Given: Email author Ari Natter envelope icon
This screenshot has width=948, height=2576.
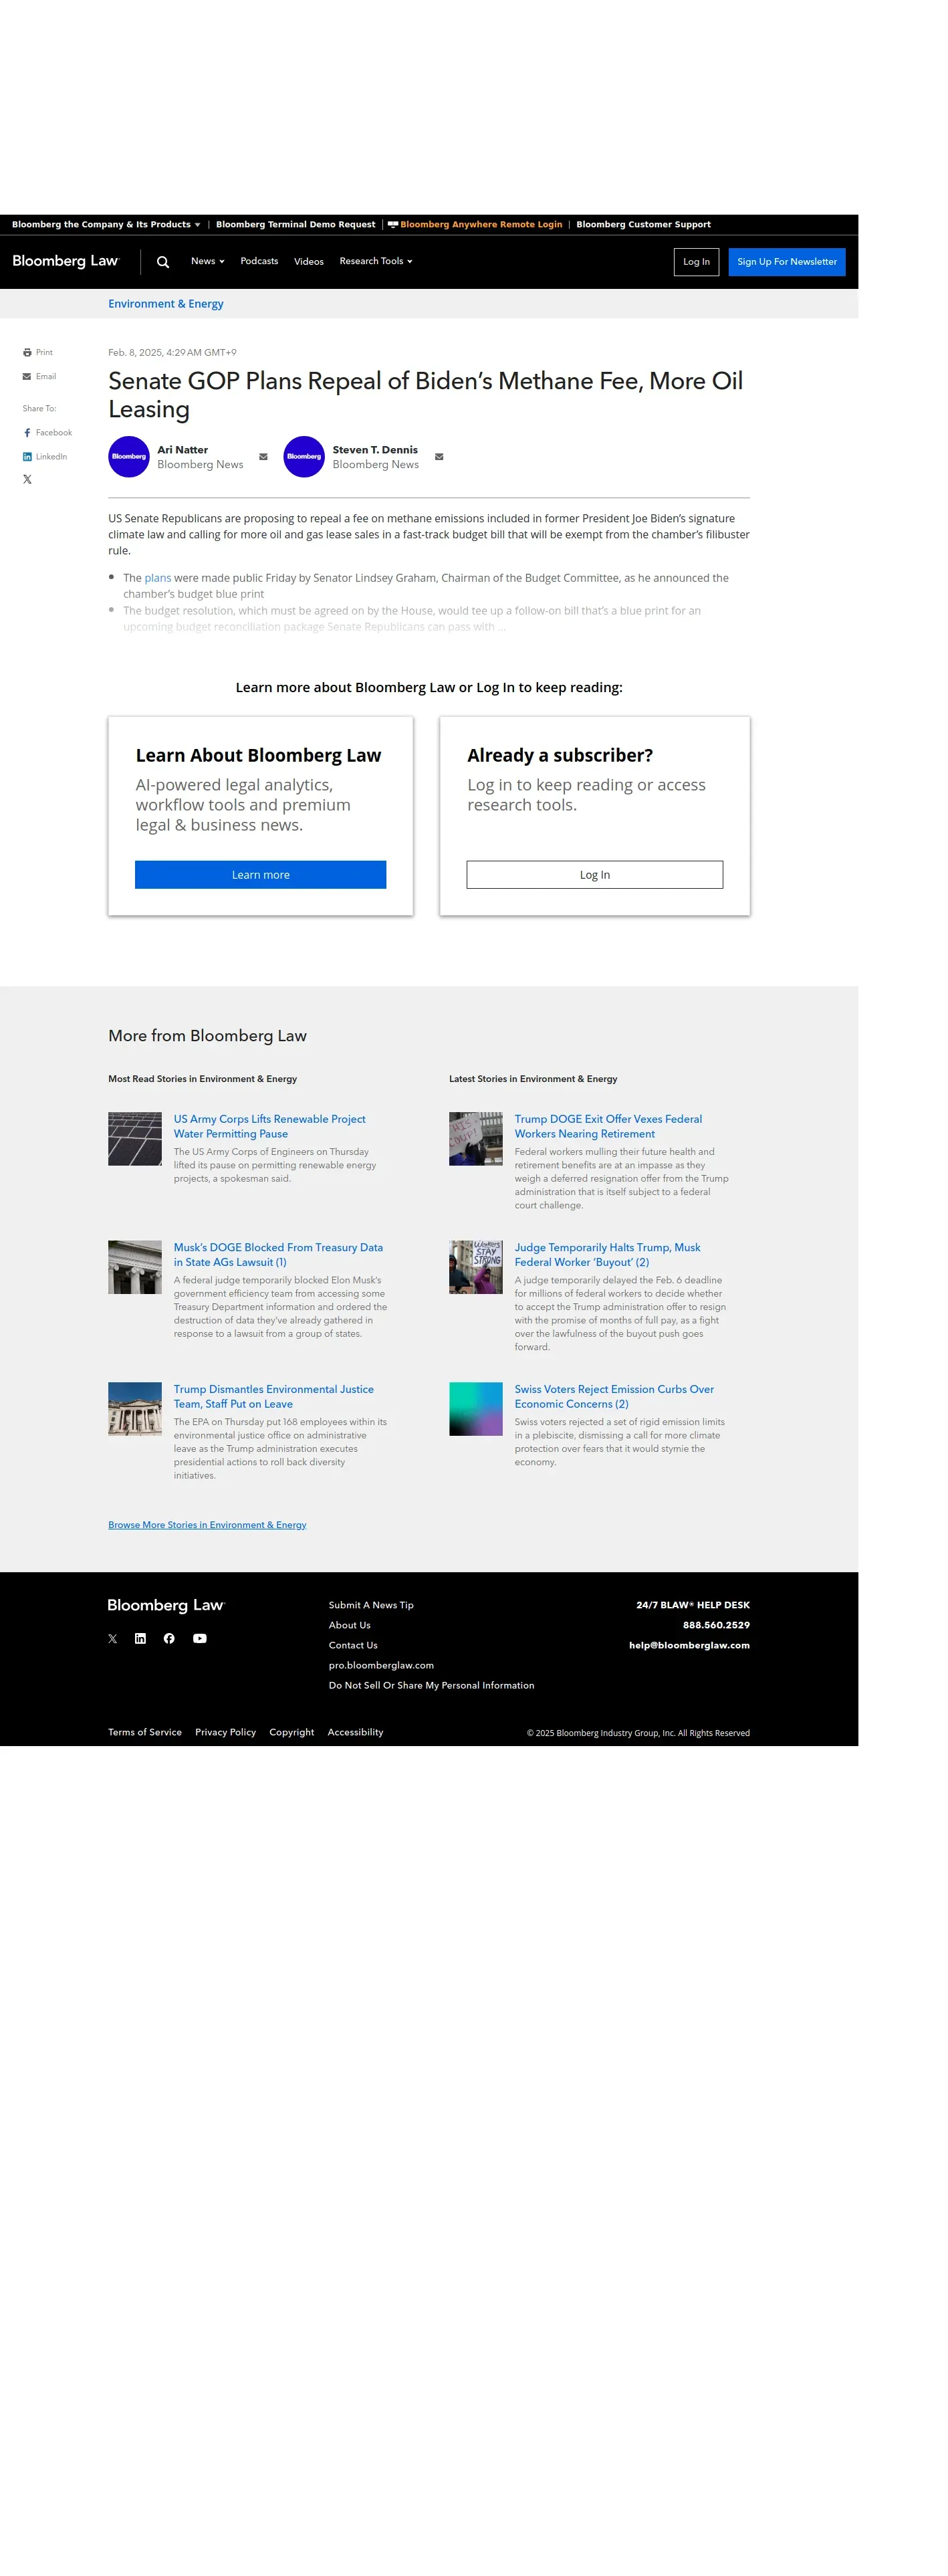Looking at the screenshot, I should [x=263, y=457].
